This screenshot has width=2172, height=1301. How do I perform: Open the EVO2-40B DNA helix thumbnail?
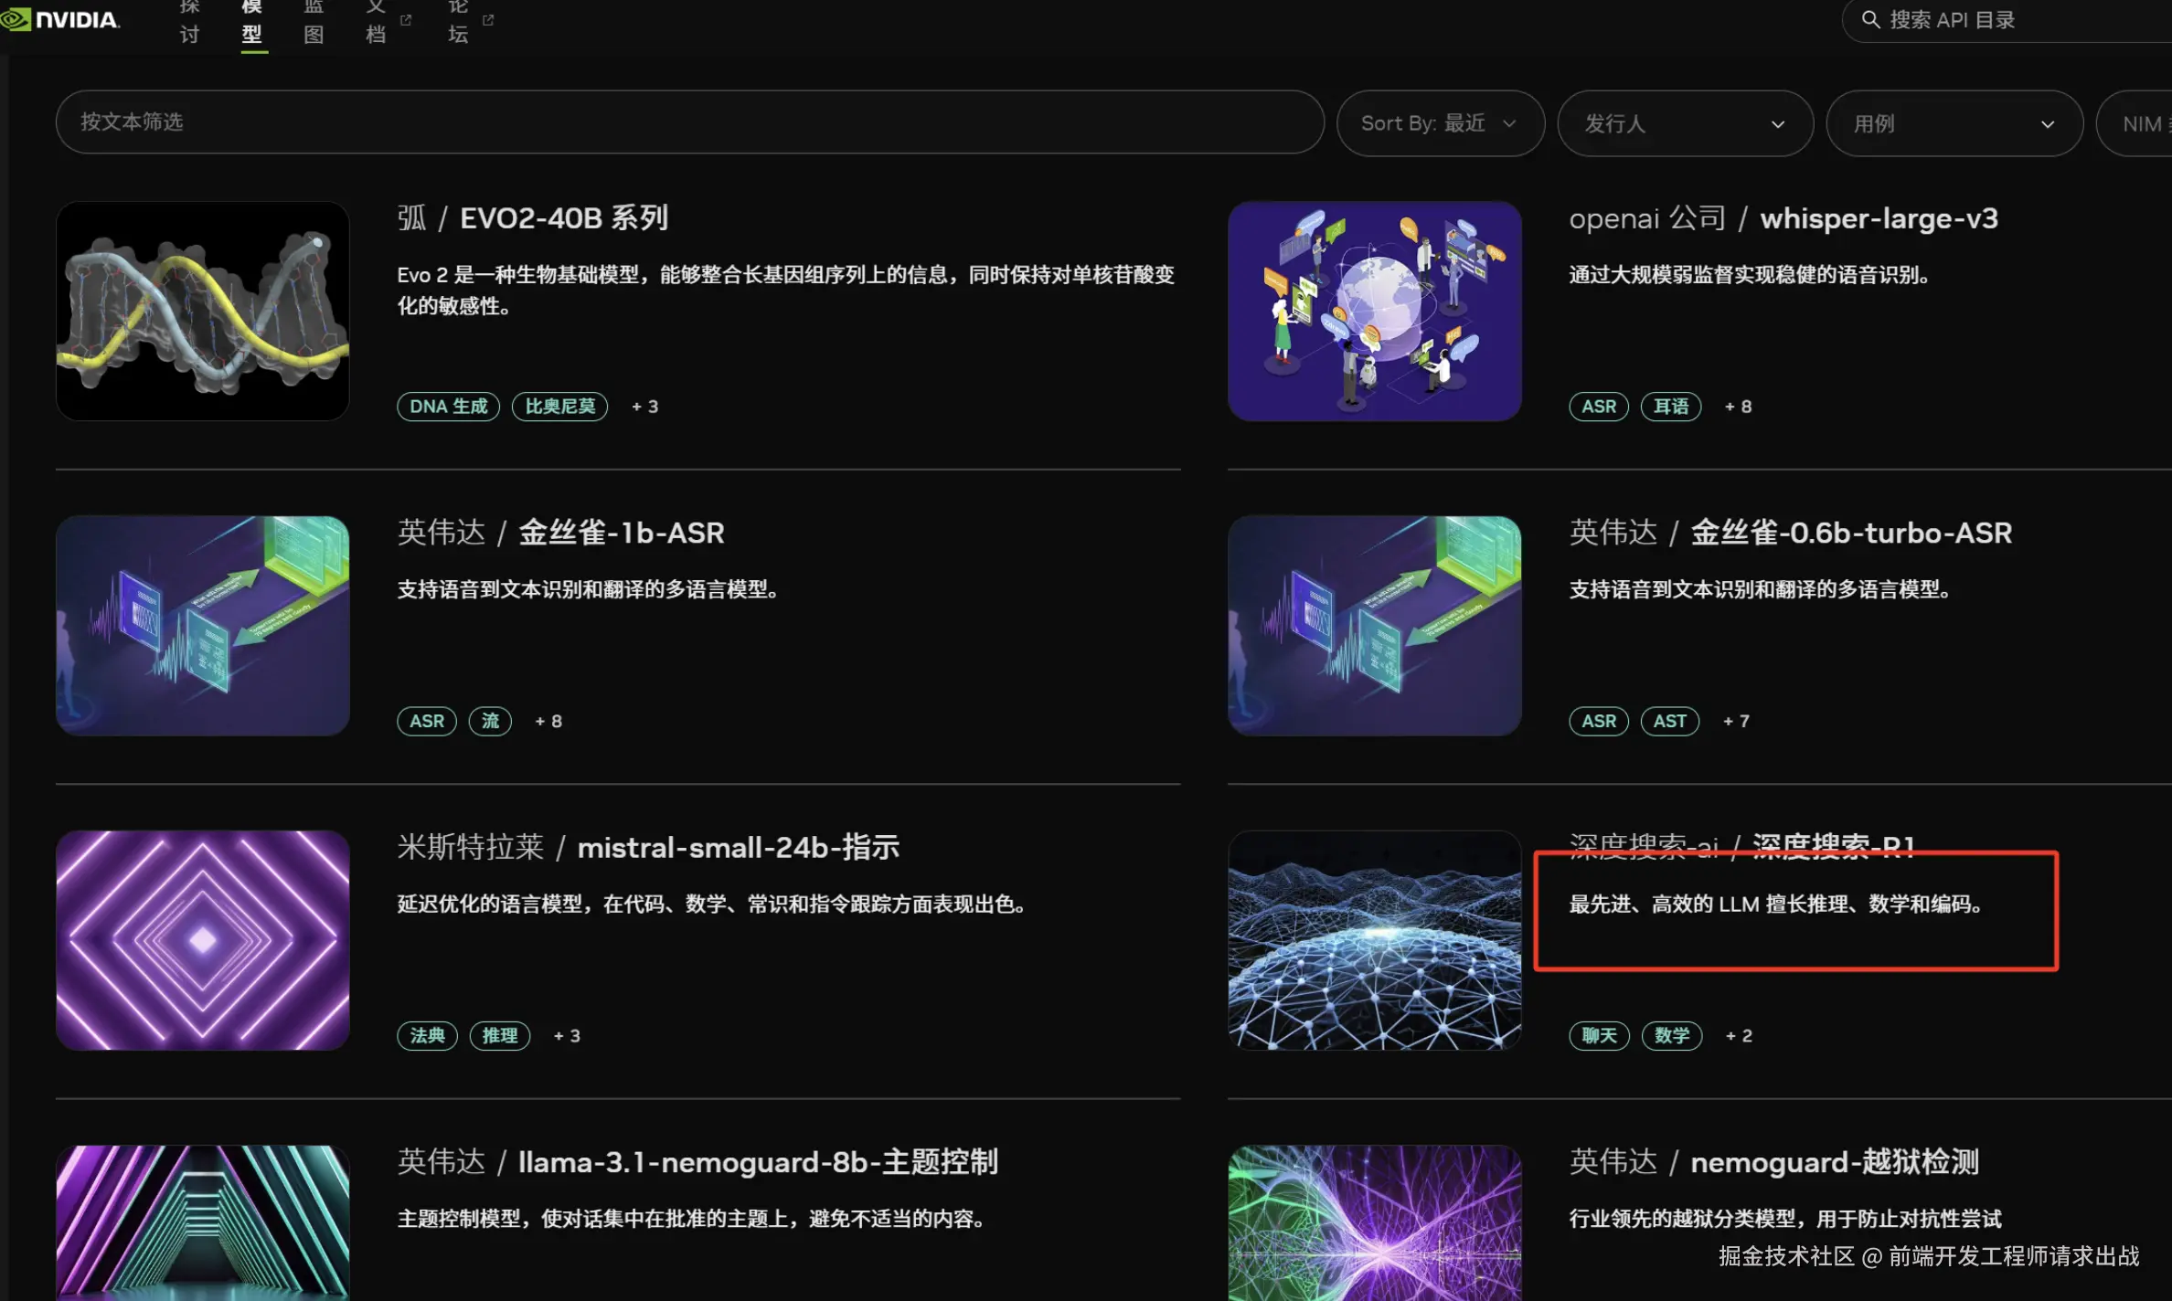pos(202,311)
